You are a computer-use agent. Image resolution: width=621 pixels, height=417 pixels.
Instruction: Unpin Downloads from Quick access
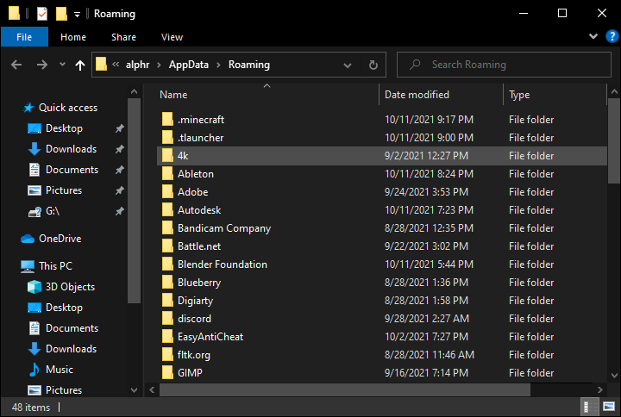point(120,149)
